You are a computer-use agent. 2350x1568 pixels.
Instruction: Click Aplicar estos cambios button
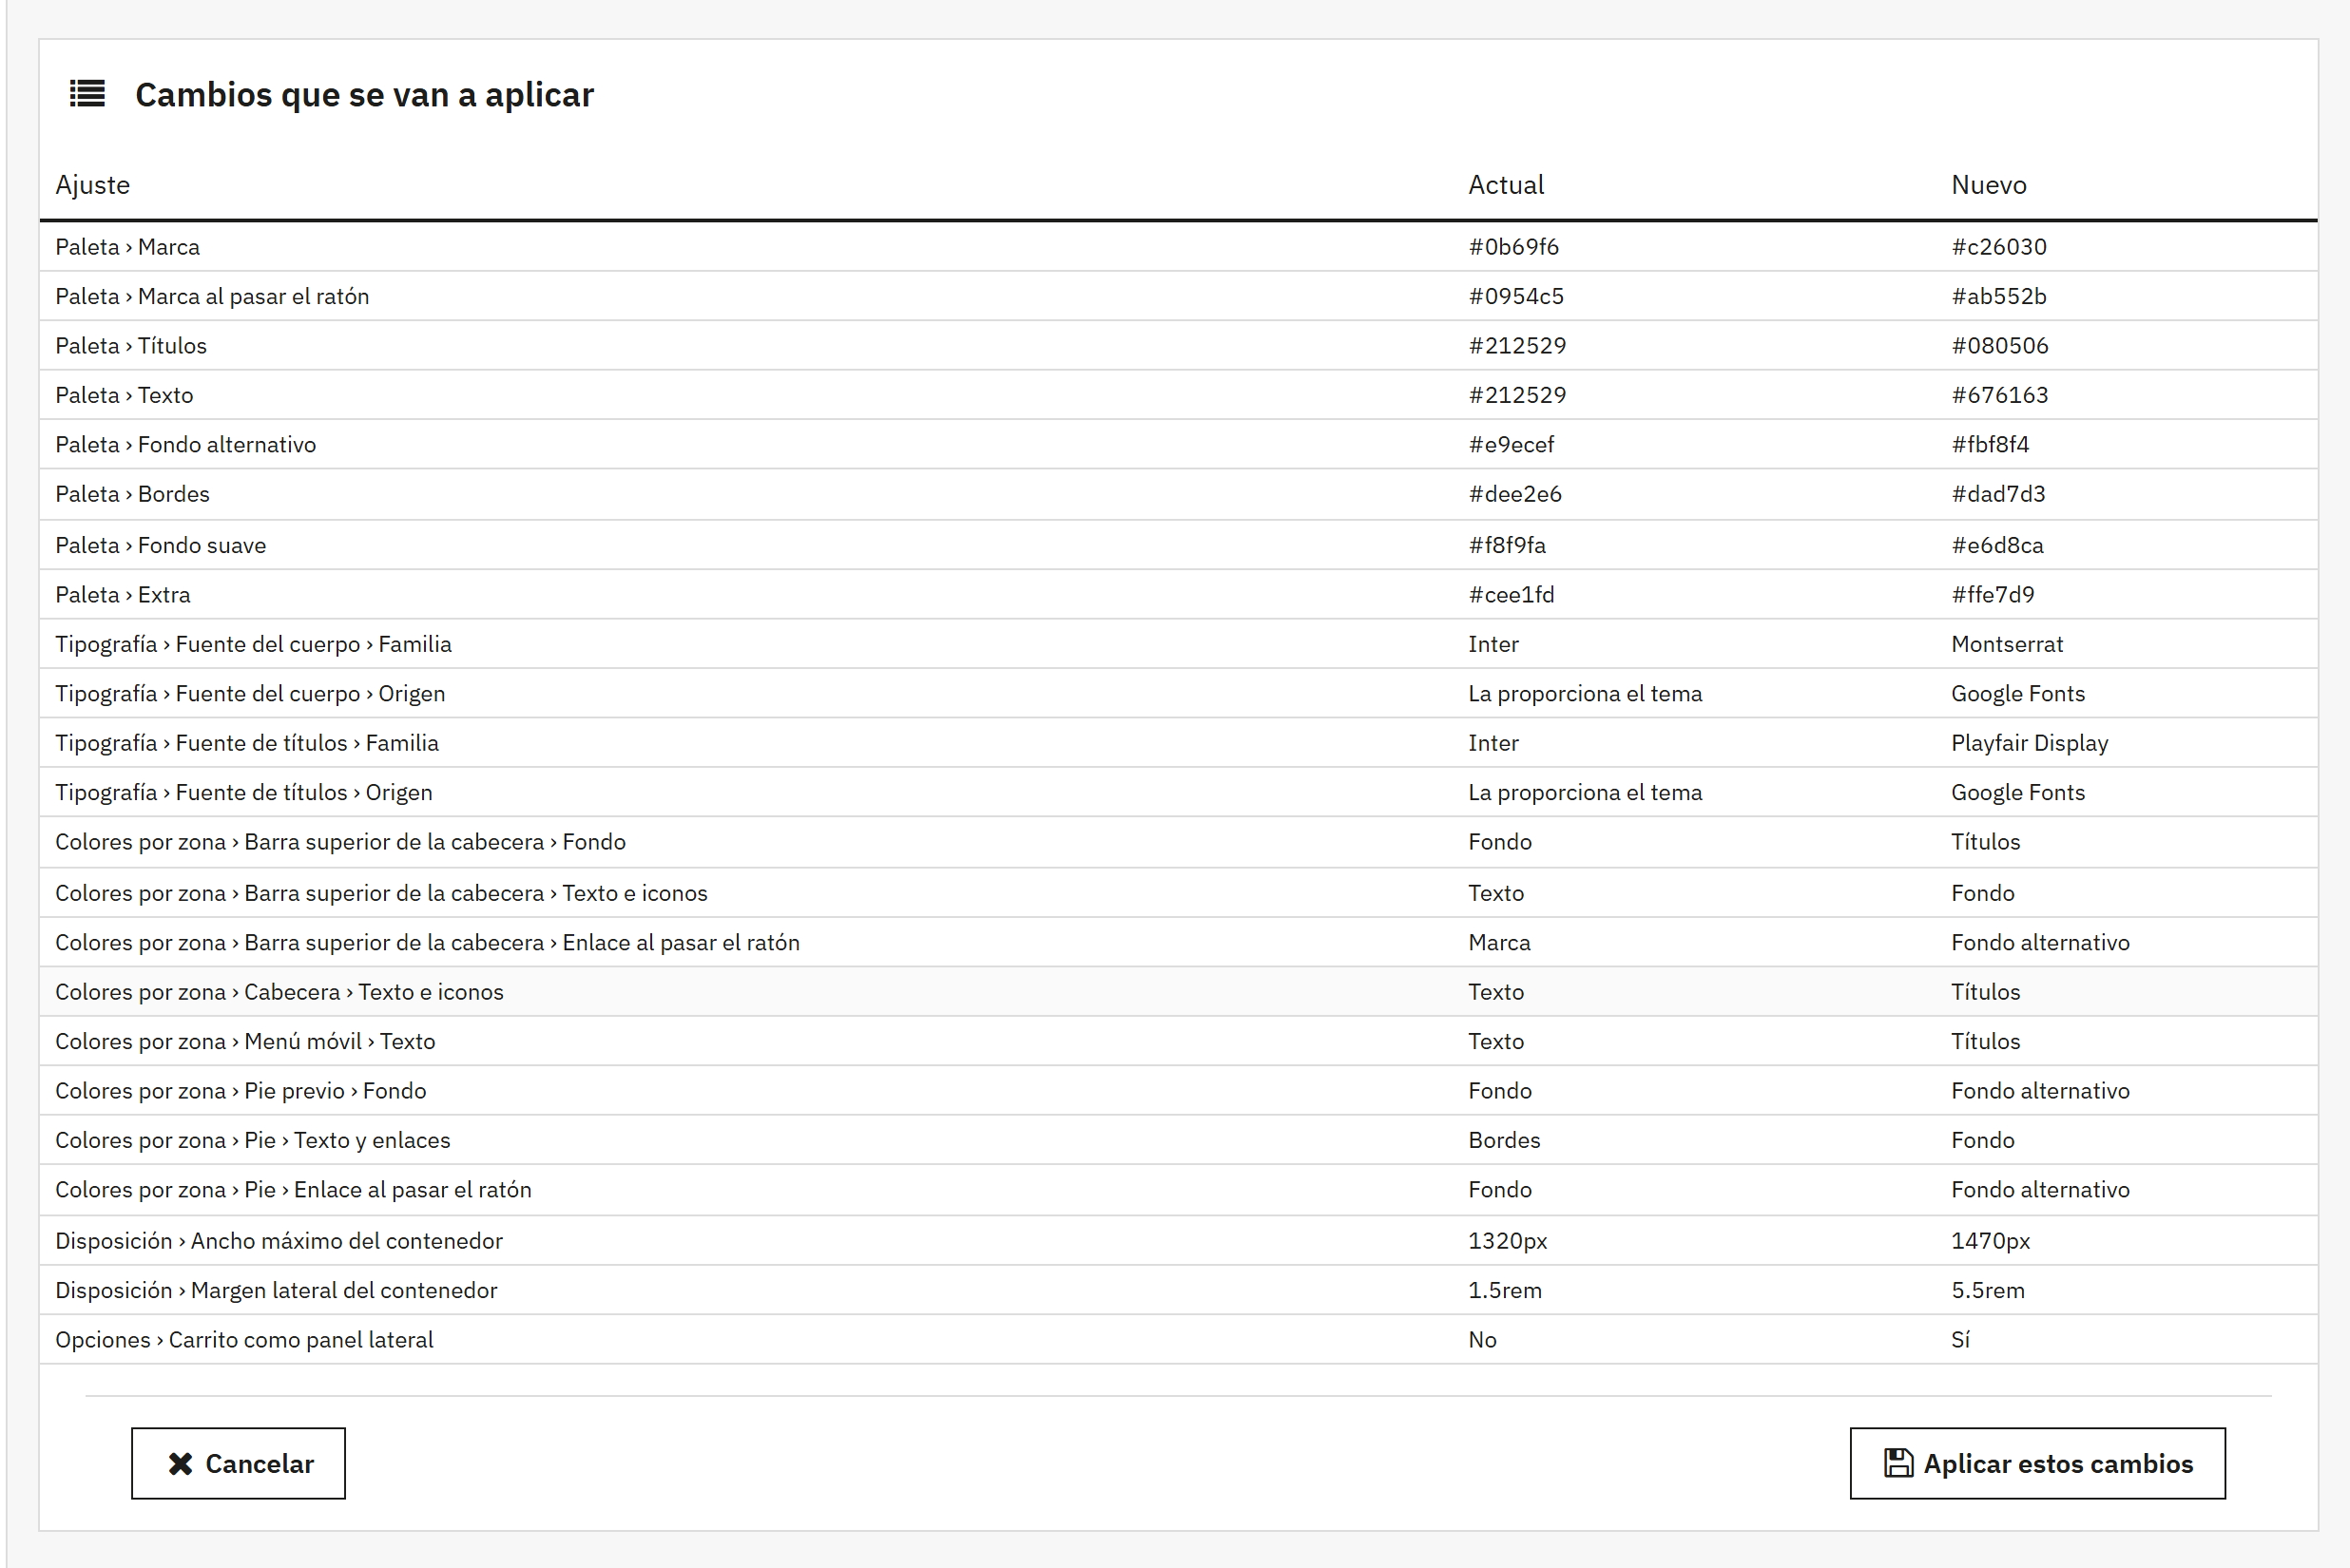coord(2037,1463)
